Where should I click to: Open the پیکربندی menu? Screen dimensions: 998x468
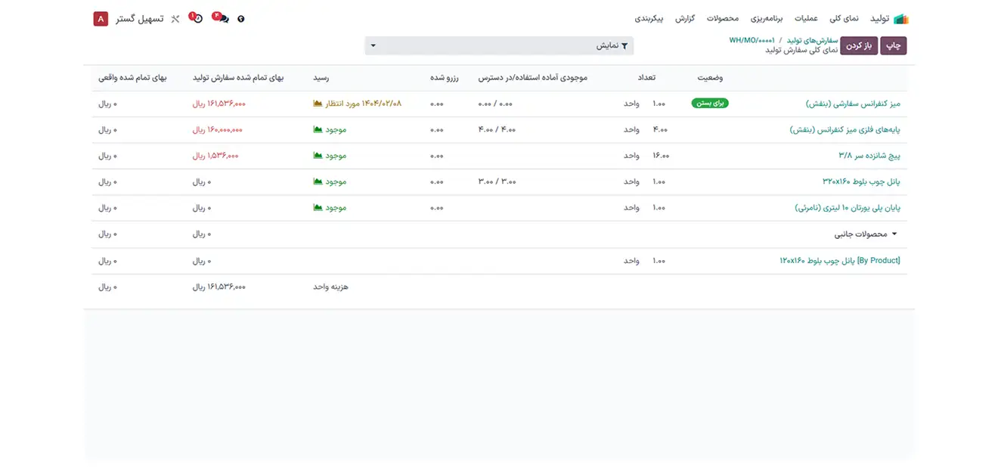click(x=649, y=18)
